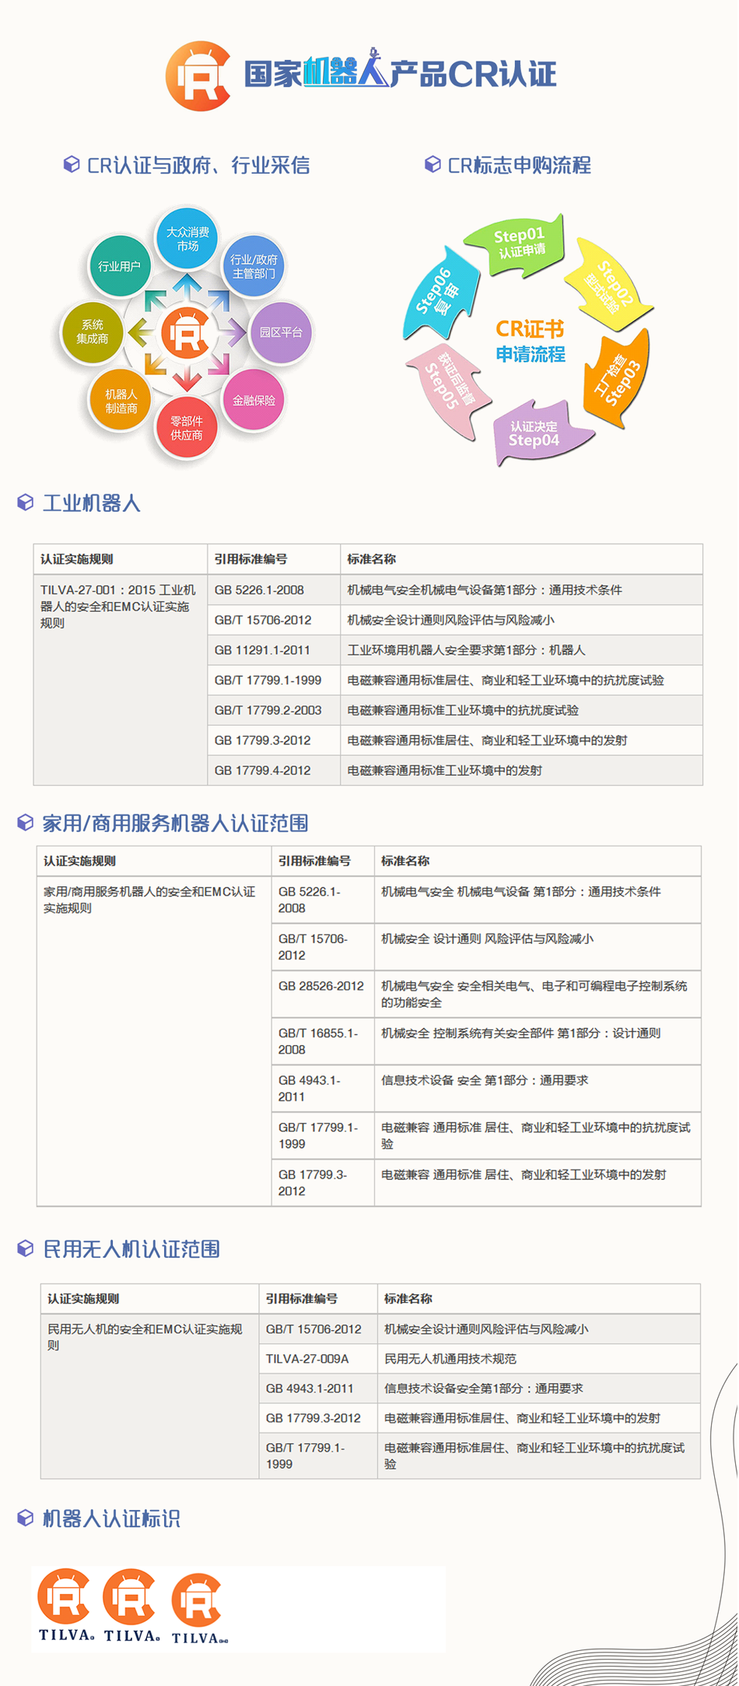Click the heading CR认证与政府、行业采信

pos(198,165)
